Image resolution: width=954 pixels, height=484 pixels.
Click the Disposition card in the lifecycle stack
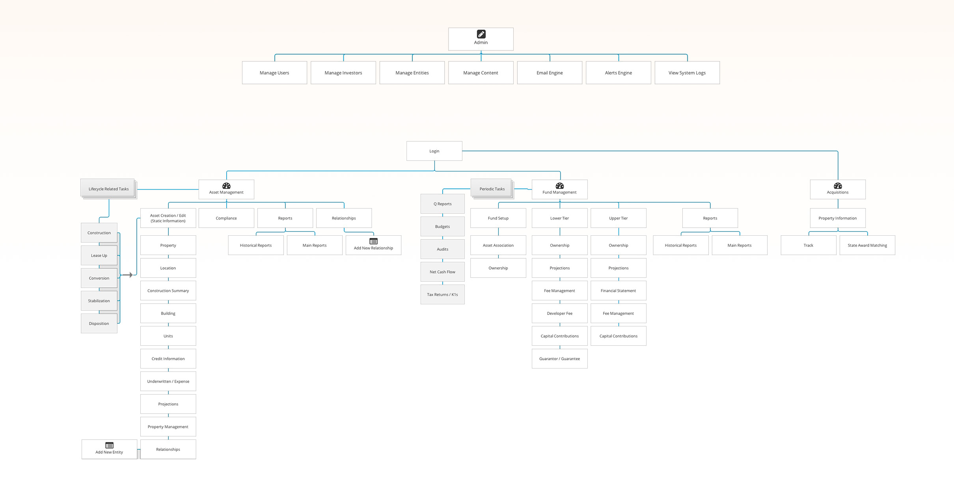(99, 323)
